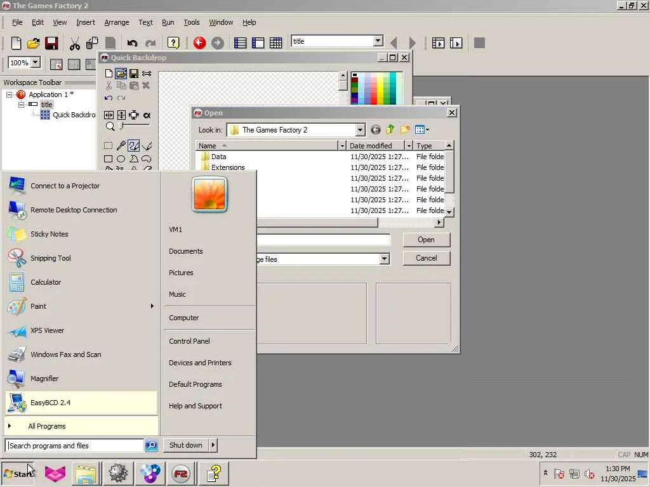Click the Cut scissors icon in main toolbar

coord(75,43)
